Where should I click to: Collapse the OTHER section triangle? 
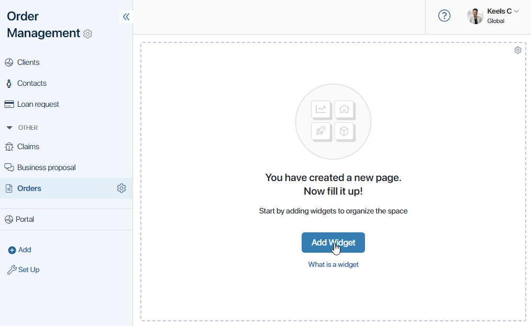(x=9, y=128)
